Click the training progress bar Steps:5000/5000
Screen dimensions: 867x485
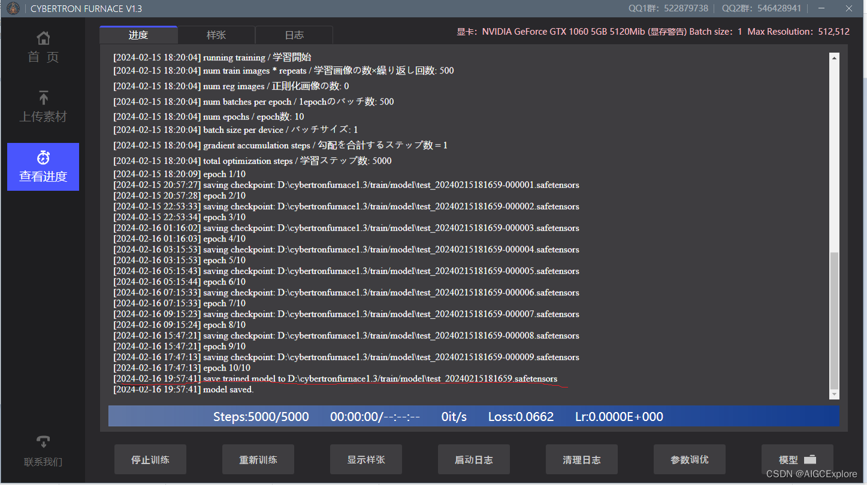click(474, 416)
